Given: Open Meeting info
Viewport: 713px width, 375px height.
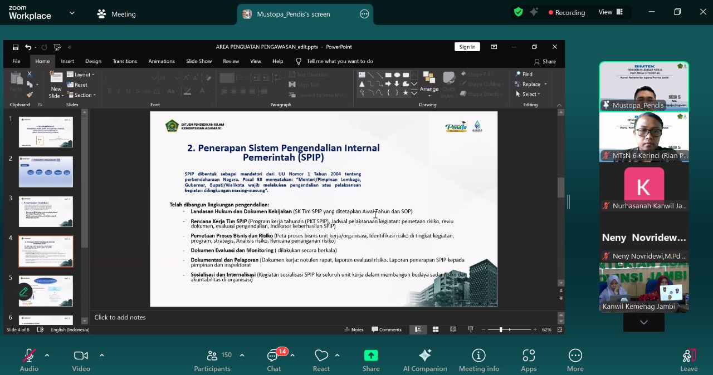Looking at the screenshot, I should pos(478,359).
